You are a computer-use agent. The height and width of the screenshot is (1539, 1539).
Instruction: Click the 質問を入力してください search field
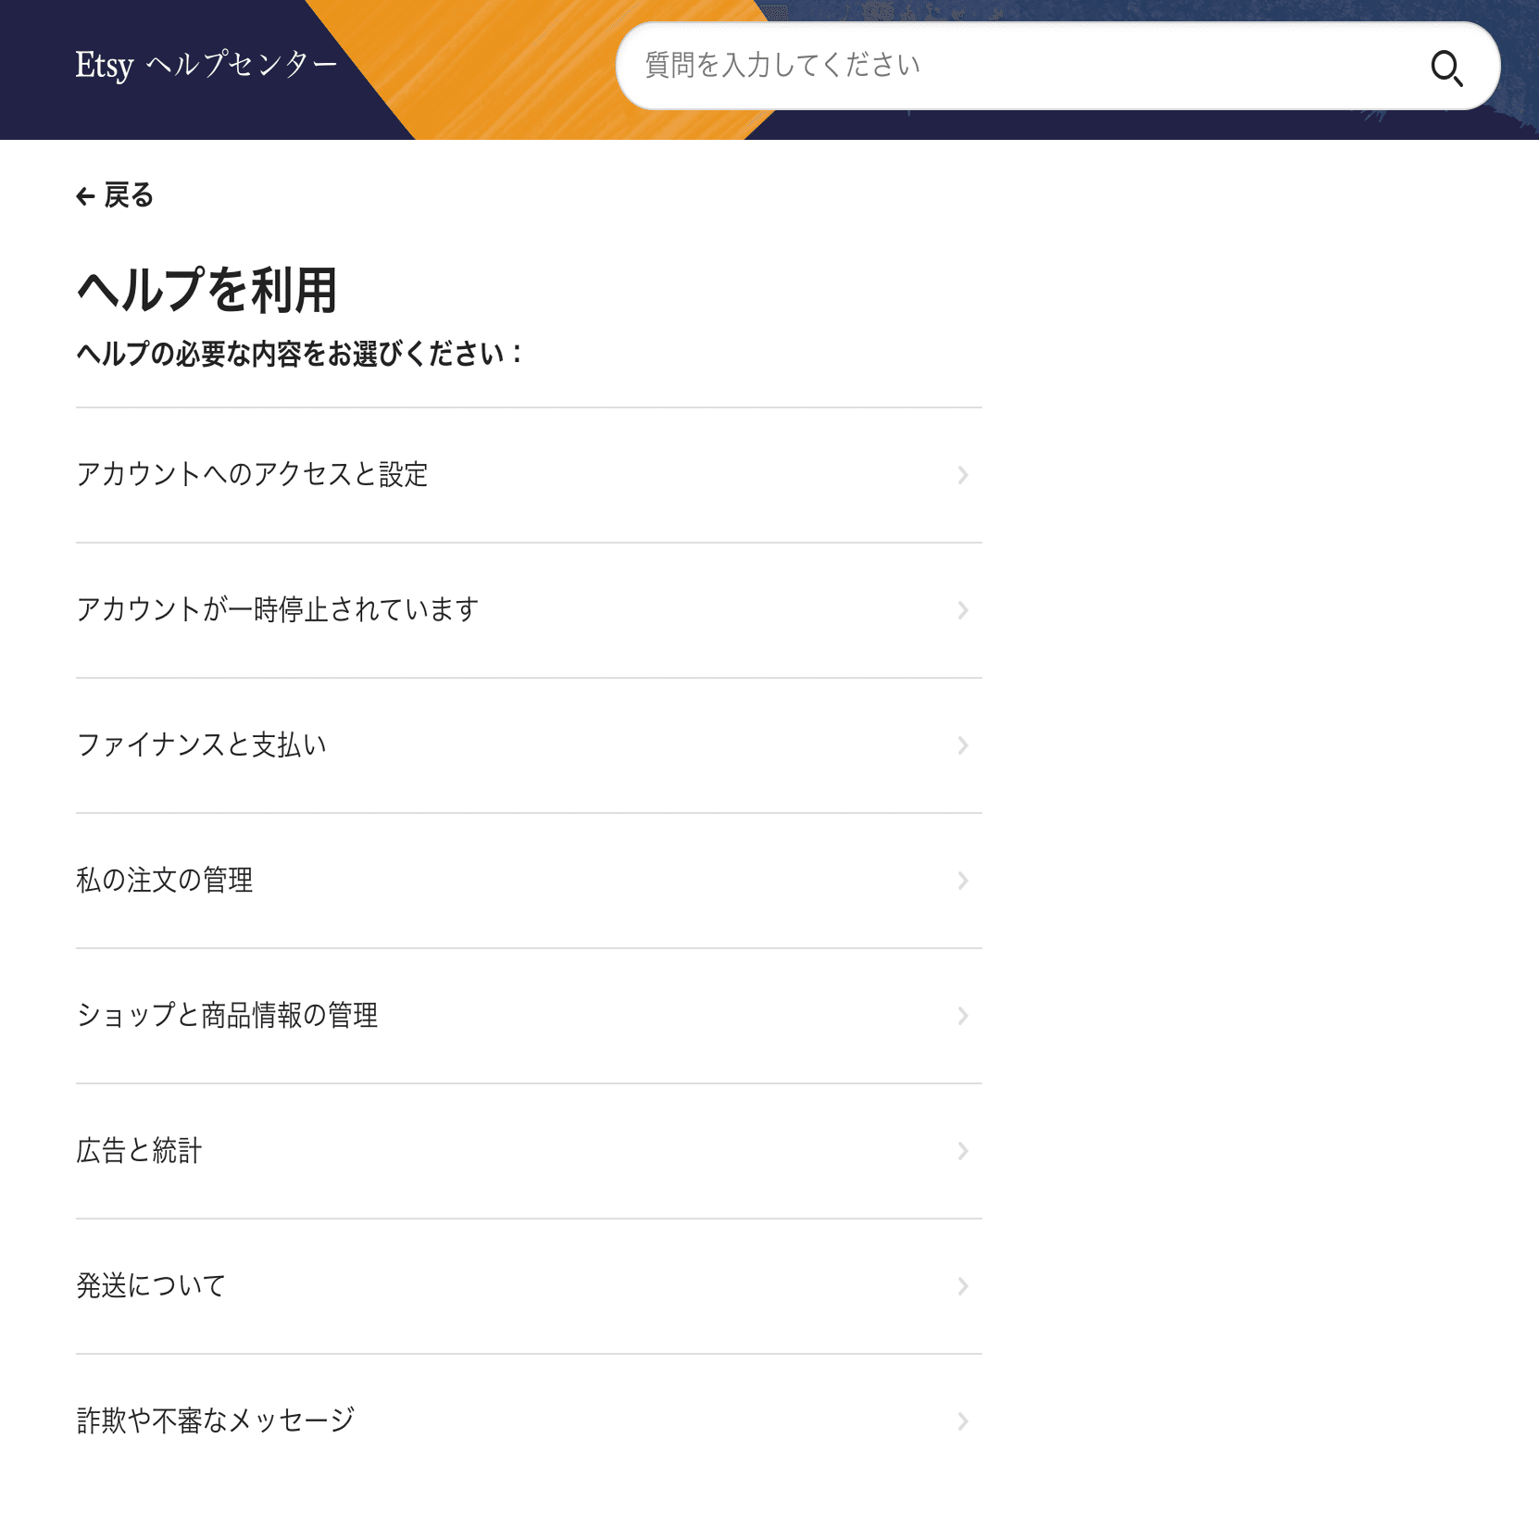pos(1019,65)
